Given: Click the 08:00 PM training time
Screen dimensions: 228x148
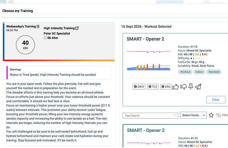Looking at the screenshot, I should tap(12, 30).
